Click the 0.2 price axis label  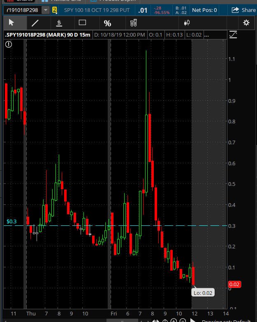tap(232, 246)
